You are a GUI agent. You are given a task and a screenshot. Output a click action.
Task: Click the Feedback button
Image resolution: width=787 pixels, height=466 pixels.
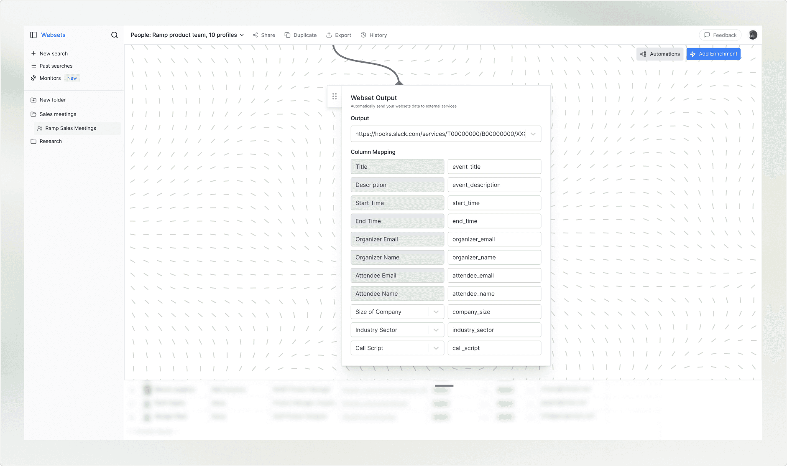point(720,35)
